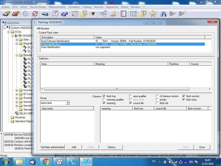
Task: Open the Errors menu
Action: point(24,7)
